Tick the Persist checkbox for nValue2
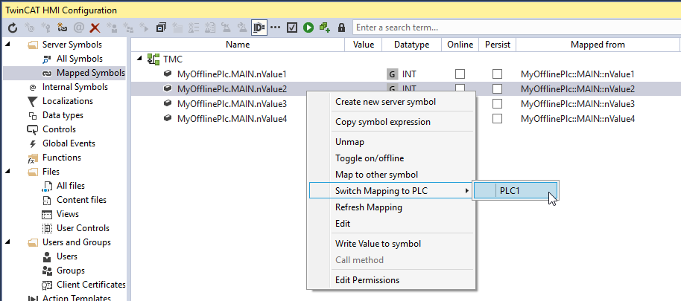681x301 pixels. (497, 89)
